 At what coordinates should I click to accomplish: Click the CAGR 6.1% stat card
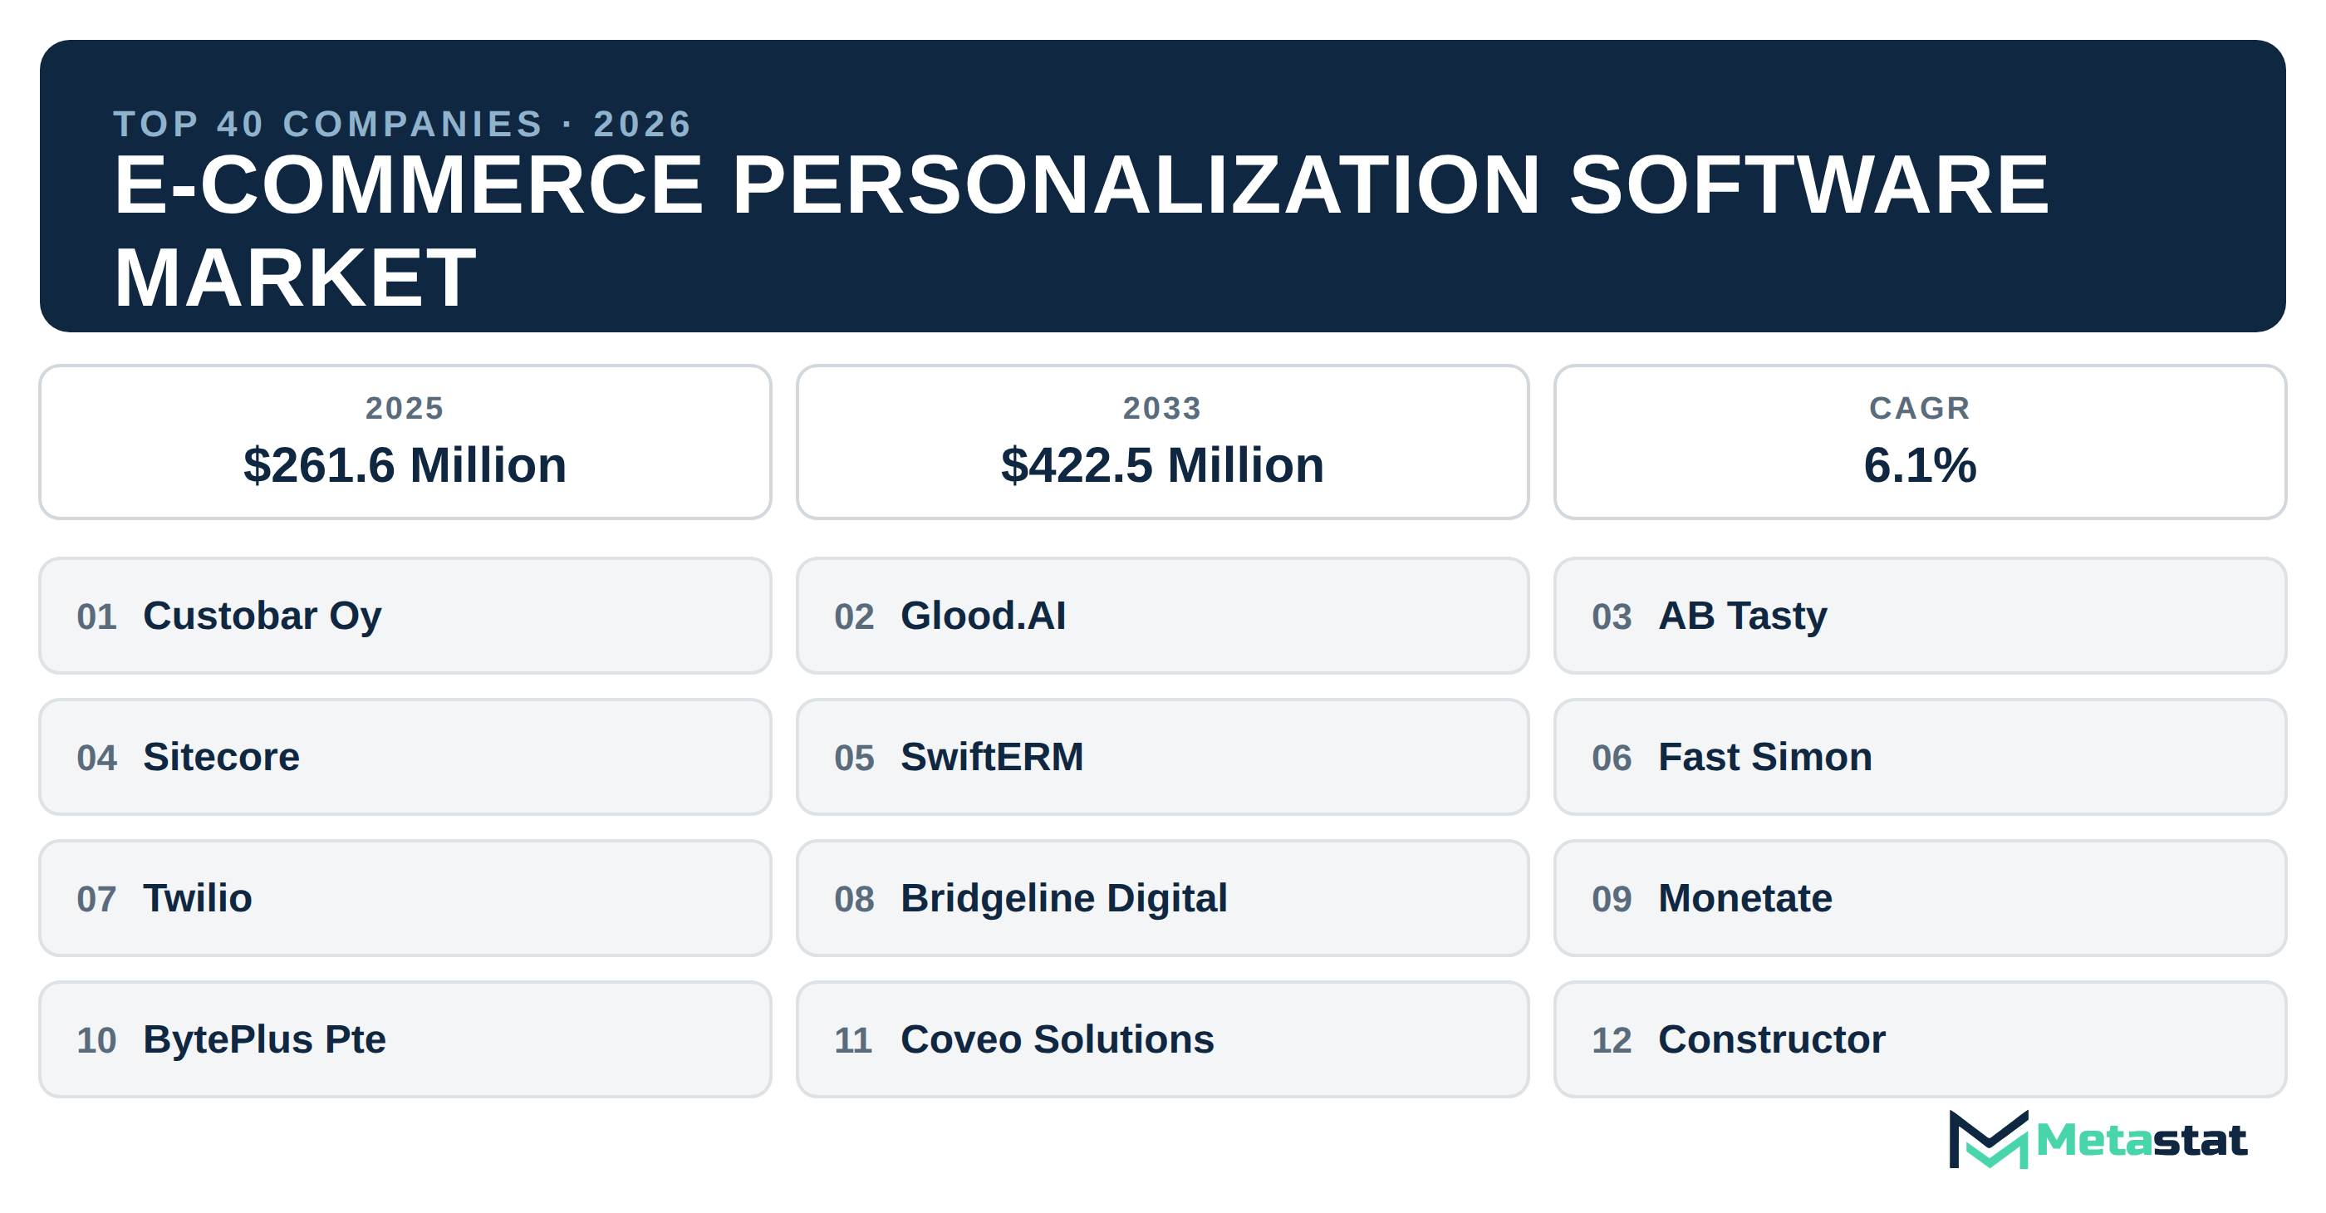coord(1920,442)
